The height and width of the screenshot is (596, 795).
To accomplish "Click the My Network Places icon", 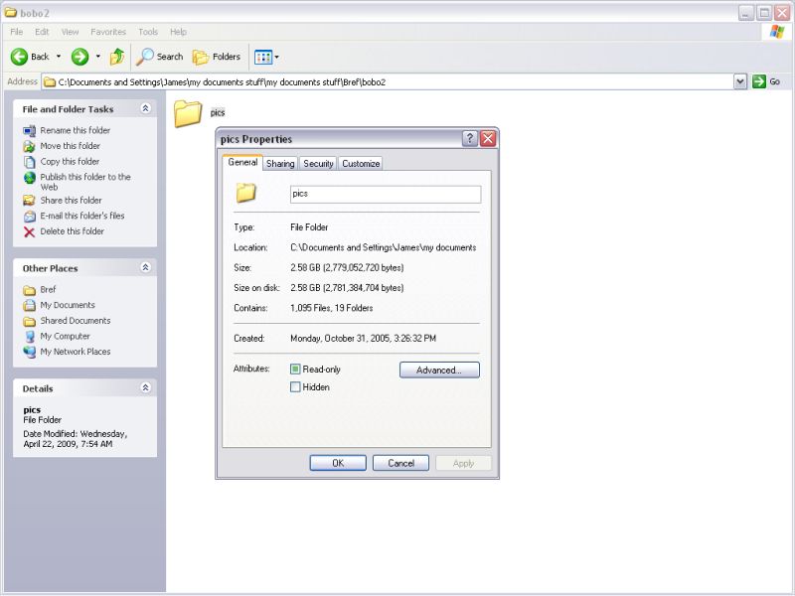I will 30,352.
